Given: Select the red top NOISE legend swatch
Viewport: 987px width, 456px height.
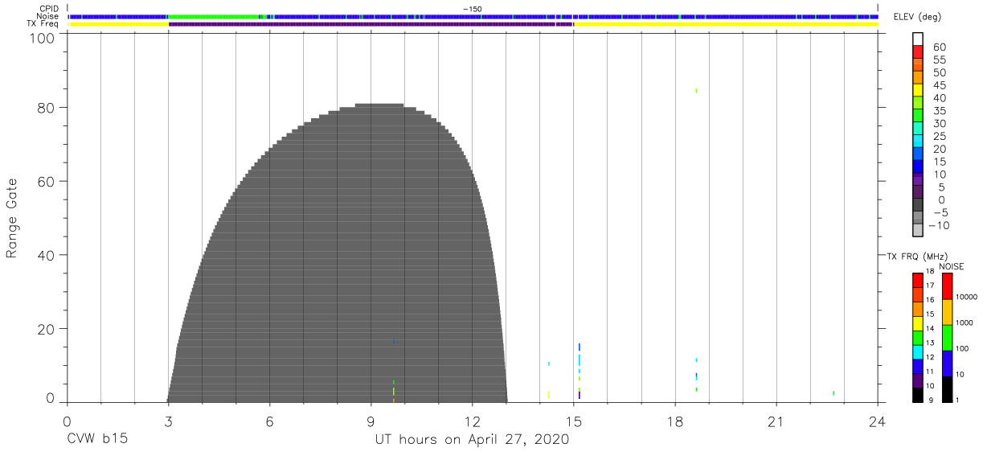Looking at the screenshot, I should pyautogui.click(x=947, y=287).
